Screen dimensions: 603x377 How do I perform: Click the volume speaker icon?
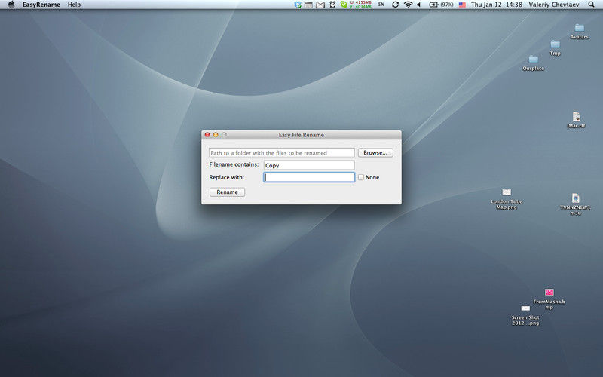pos(419,5)
